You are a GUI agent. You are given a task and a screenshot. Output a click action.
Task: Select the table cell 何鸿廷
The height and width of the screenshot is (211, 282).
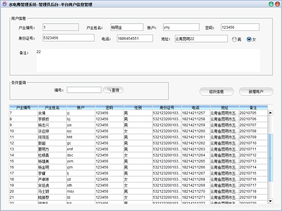(52, 137)
